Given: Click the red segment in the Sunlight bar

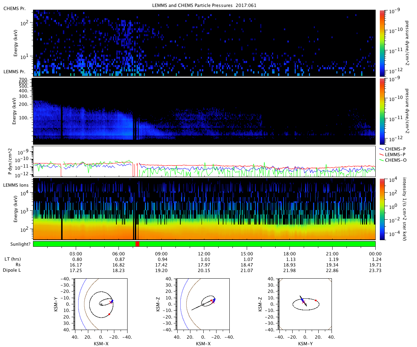Looking at the screenshot, I should point(137,244).
